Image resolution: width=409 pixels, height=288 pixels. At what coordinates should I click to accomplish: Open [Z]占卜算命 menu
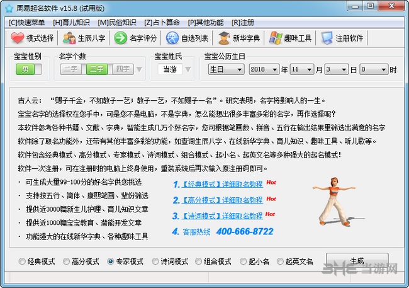tap(162, 23)
